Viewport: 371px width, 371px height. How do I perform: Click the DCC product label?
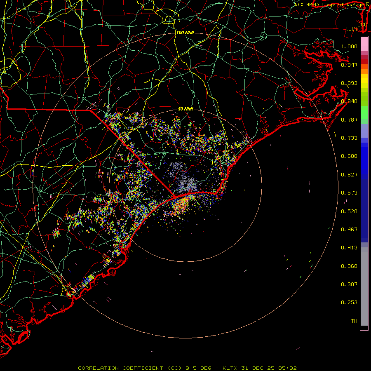[362, 24]
